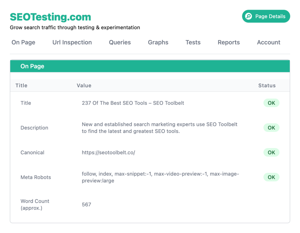Click the Status column header
Screen dimensions: 300x233
[267, 85]
